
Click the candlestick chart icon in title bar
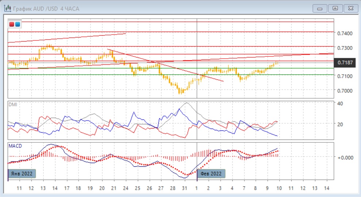[7, 8]
